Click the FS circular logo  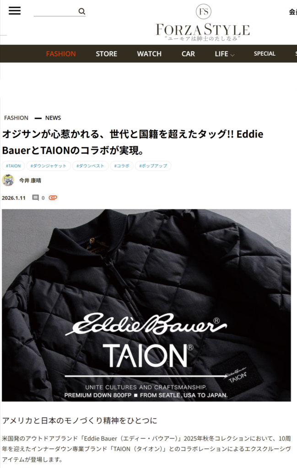(204, 11)
